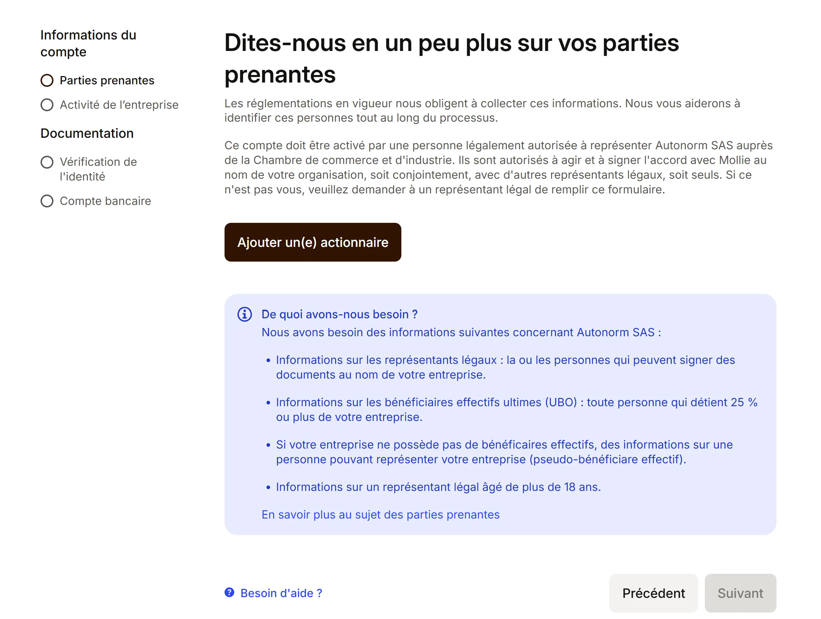Click the bullet about bénéficiaires effectifs ultimes (UBO)
The height and width of the screenshot is (619, 821).
pos(516,409)
